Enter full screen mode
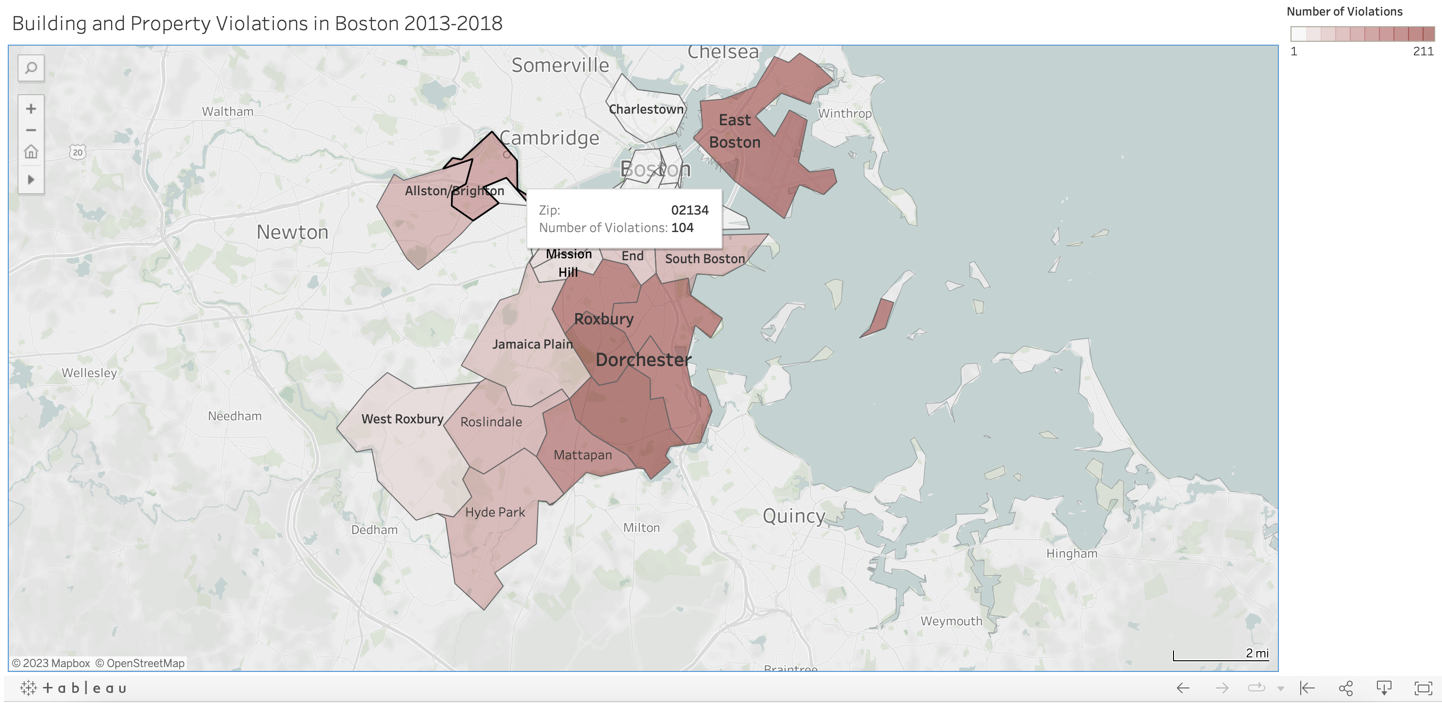The height and width of the screenshot is (703, 1442). (1423, 688)
